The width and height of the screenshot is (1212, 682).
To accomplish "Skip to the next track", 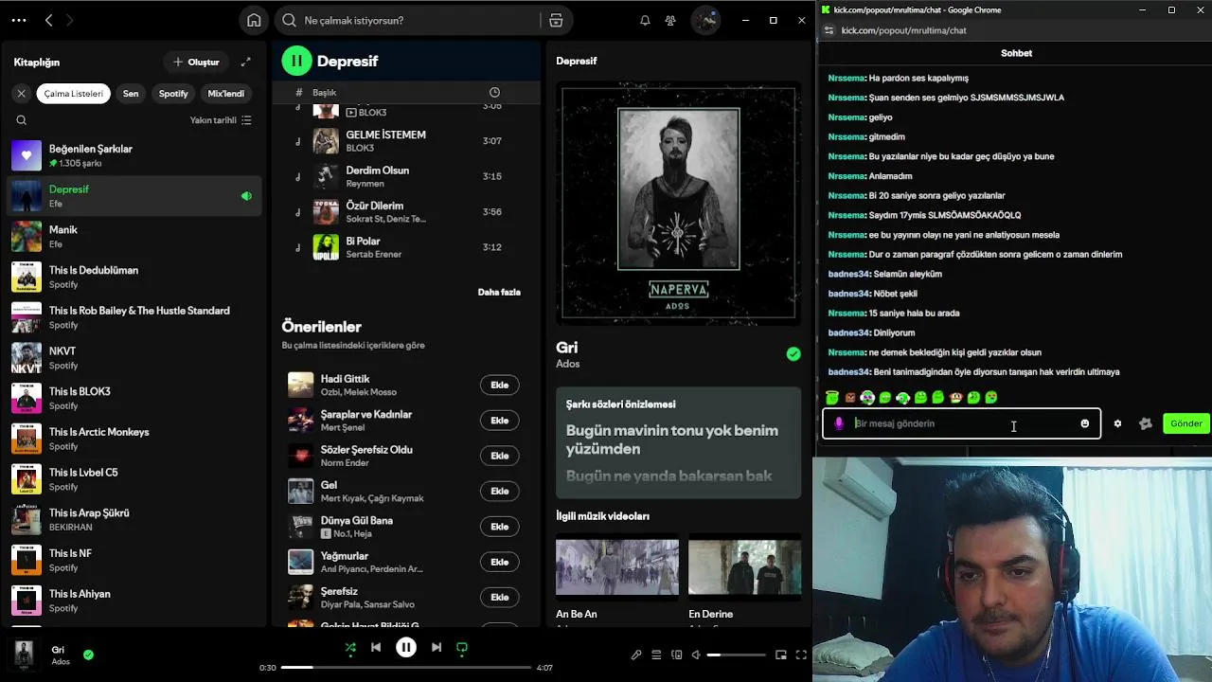I will tap(437, 647).
